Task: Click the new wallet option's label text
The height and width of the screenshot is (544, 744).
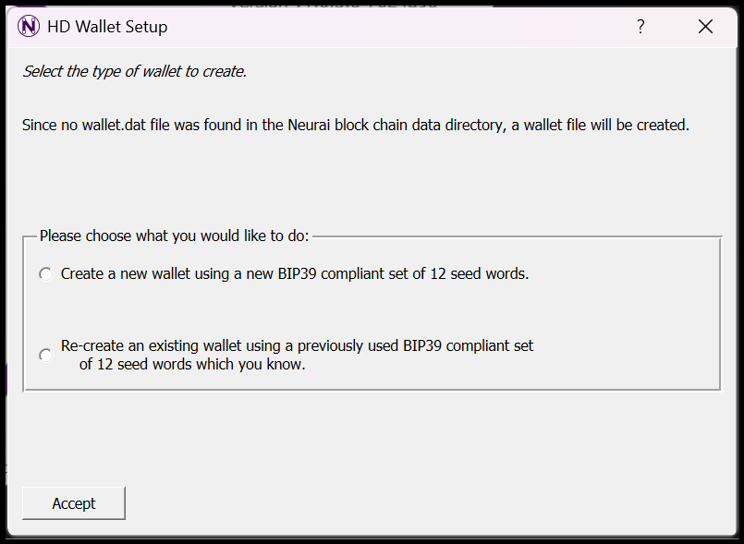Action: [x=296, y=273]
